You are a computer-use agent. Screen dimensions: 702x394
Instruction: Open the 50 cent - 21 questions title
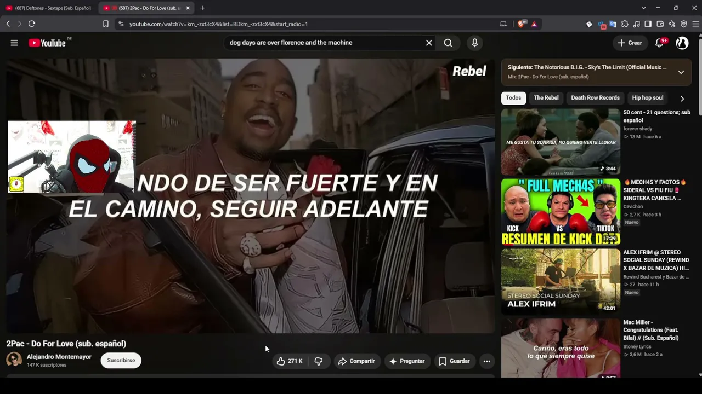[656, 116]
